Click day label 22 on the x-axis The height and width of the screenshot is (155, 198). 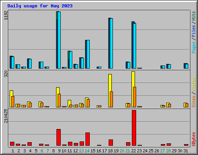tap(133, 151)
